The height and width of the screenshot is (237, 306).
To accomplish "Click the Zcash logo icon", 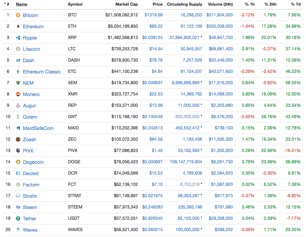I will [x=18, y=139].
